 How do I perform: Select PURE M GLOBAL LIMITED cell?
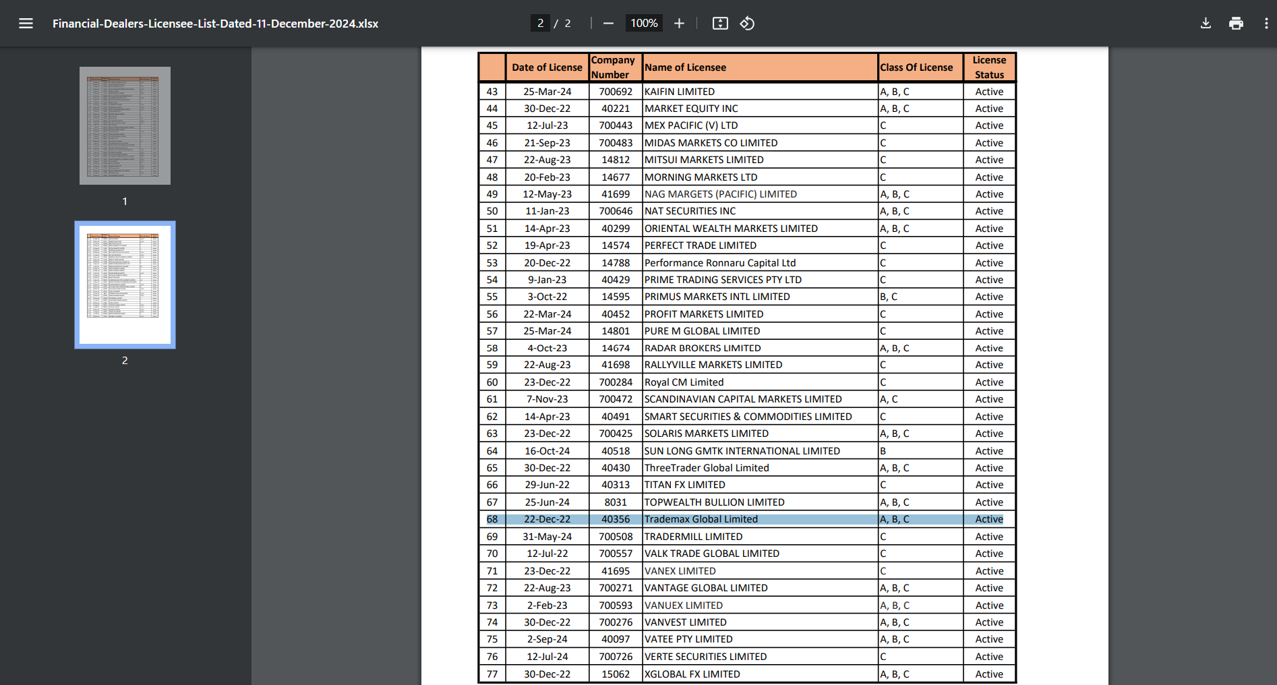(760, 331)
